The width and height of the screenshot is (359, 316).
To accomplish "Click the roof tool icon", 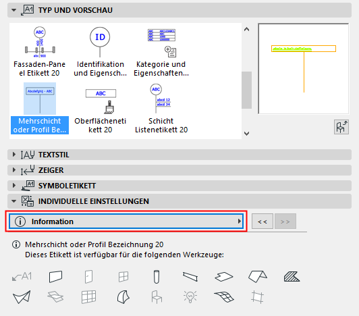I will point(258,277).
